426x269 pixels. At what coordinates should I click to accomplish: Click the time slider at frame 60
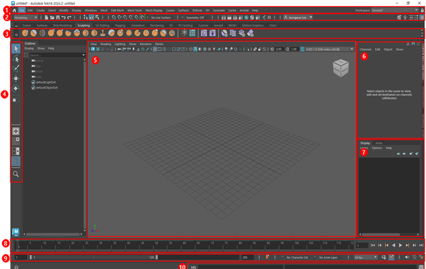click(x=183, y=246)
